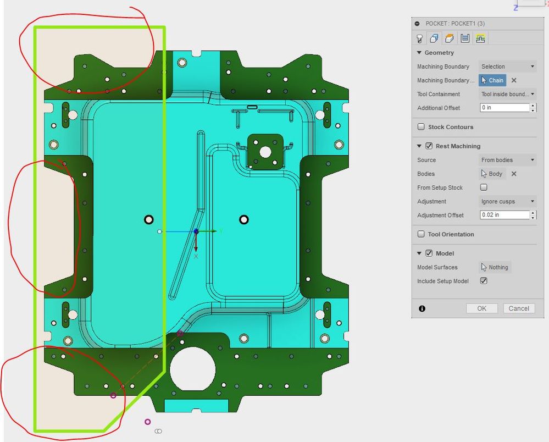549x442 pixels.
Task: Open the Linking tab icon
Action: 480,38
